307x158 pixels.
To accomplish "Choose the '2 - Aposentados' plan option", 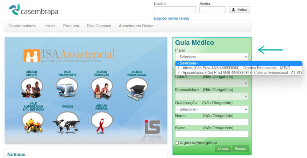I will pos(239,73).
